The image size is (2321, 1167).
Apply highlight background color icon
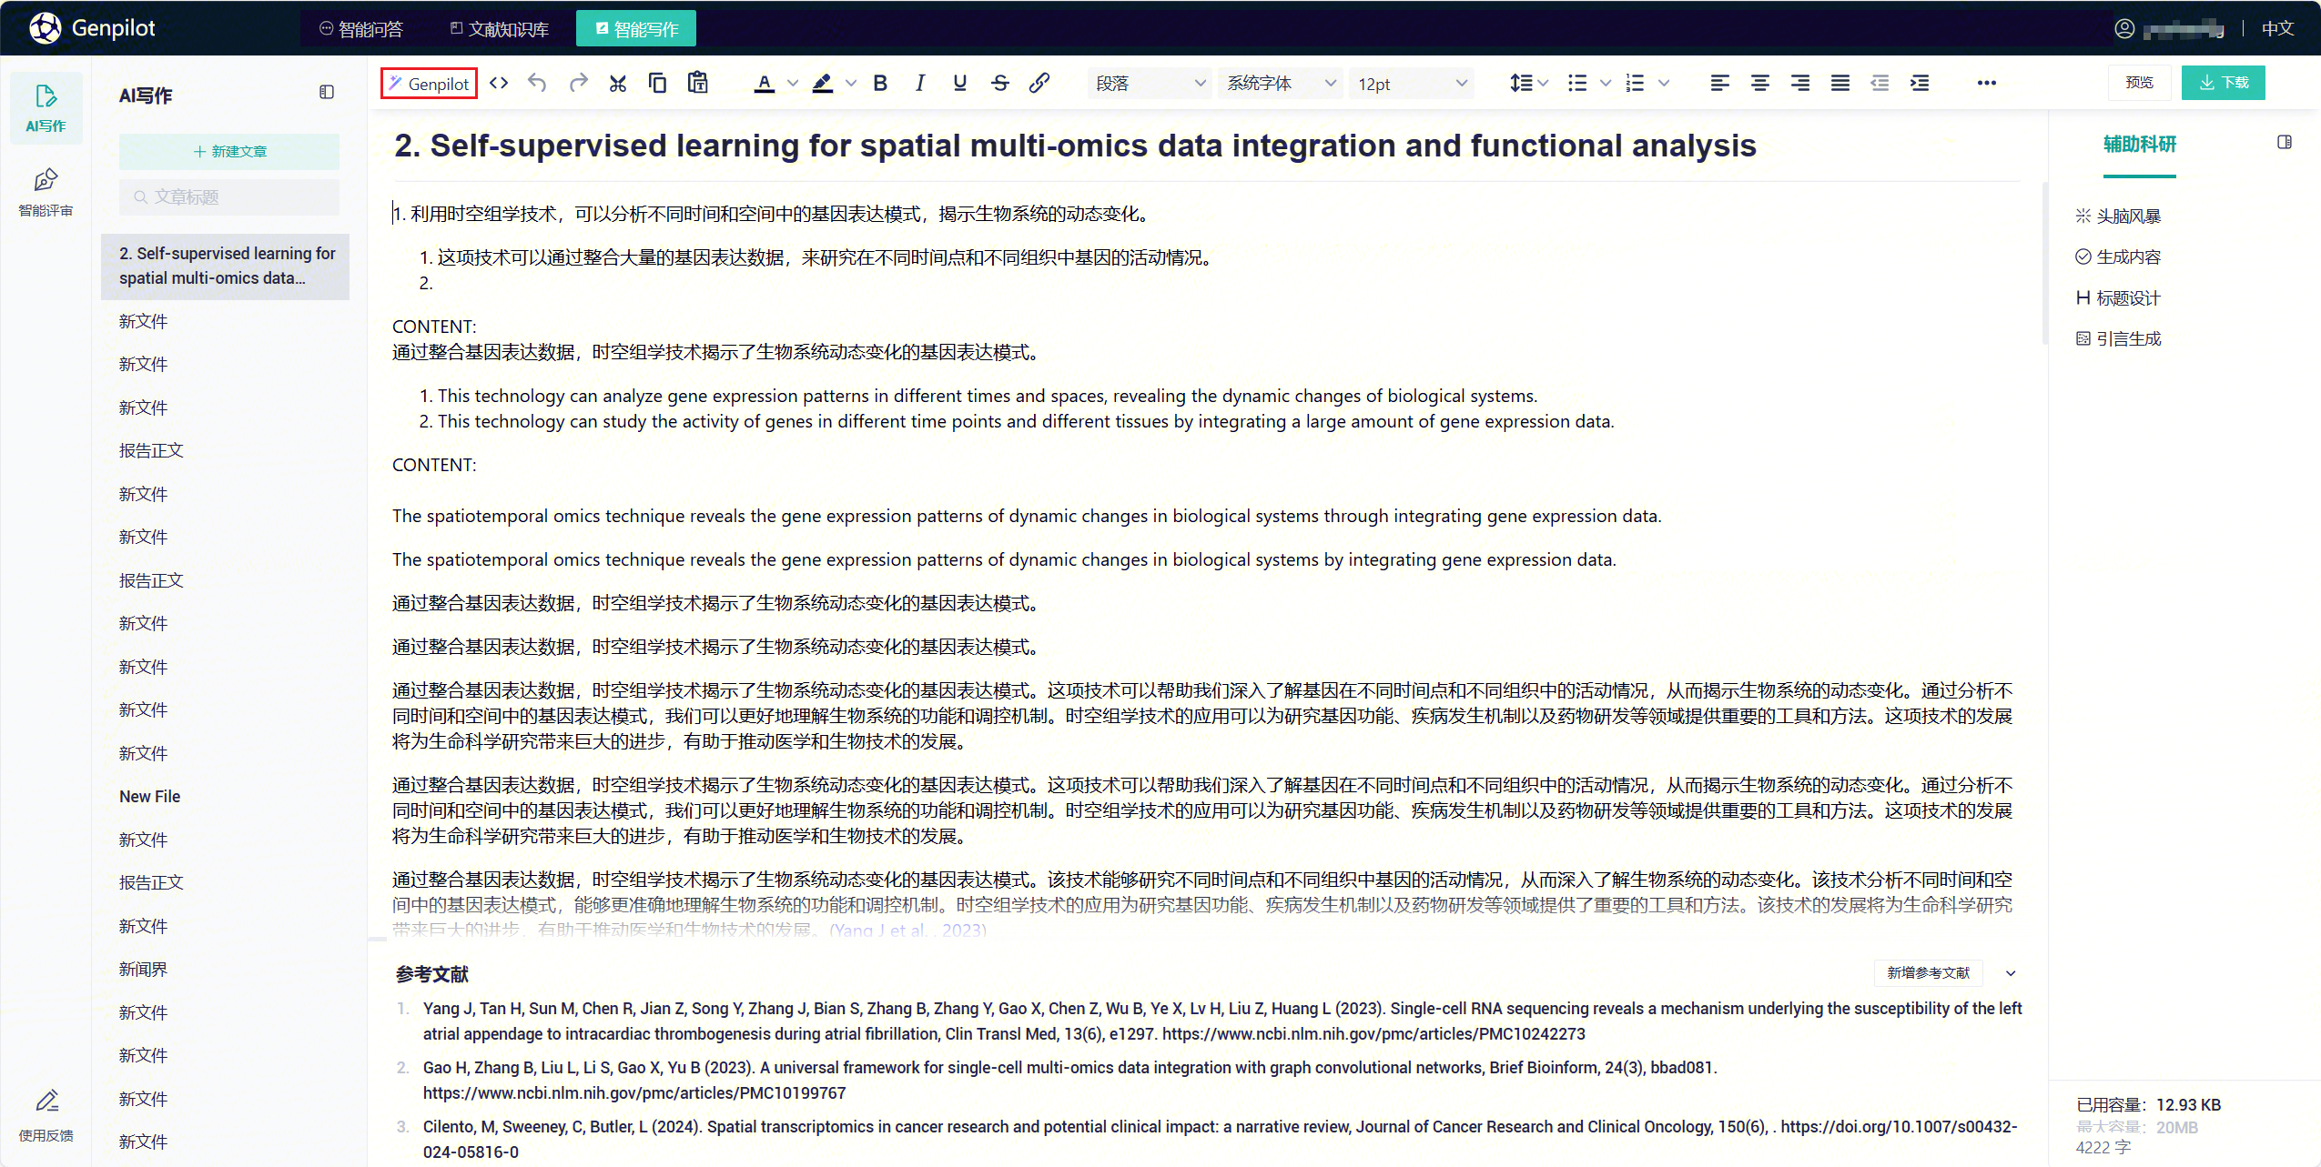coord(823,84)
